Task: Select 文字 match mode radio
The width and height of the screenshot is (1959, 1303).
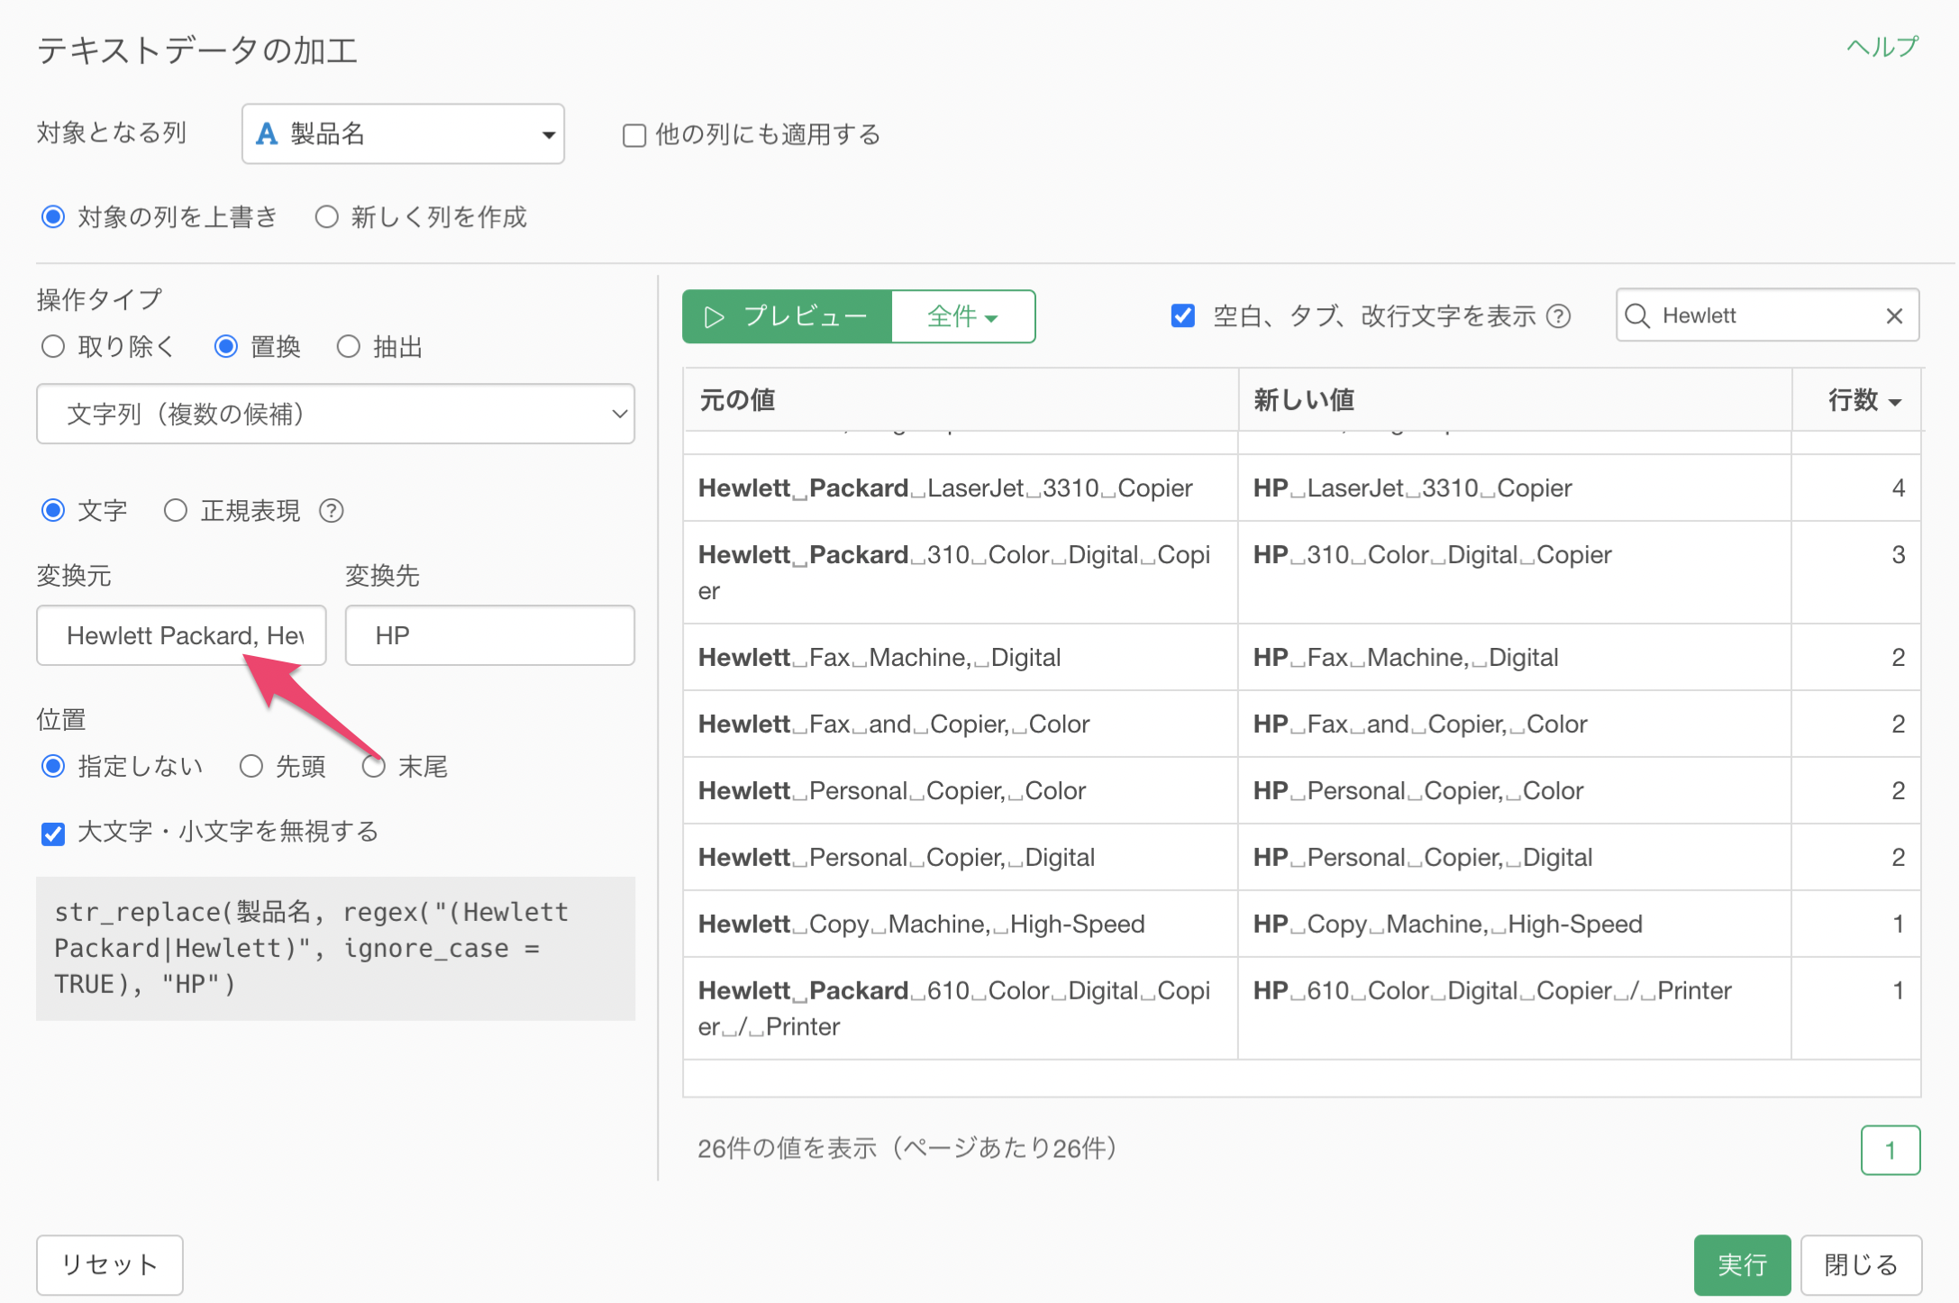Action: pyautogui.click(x=53, y=511)
